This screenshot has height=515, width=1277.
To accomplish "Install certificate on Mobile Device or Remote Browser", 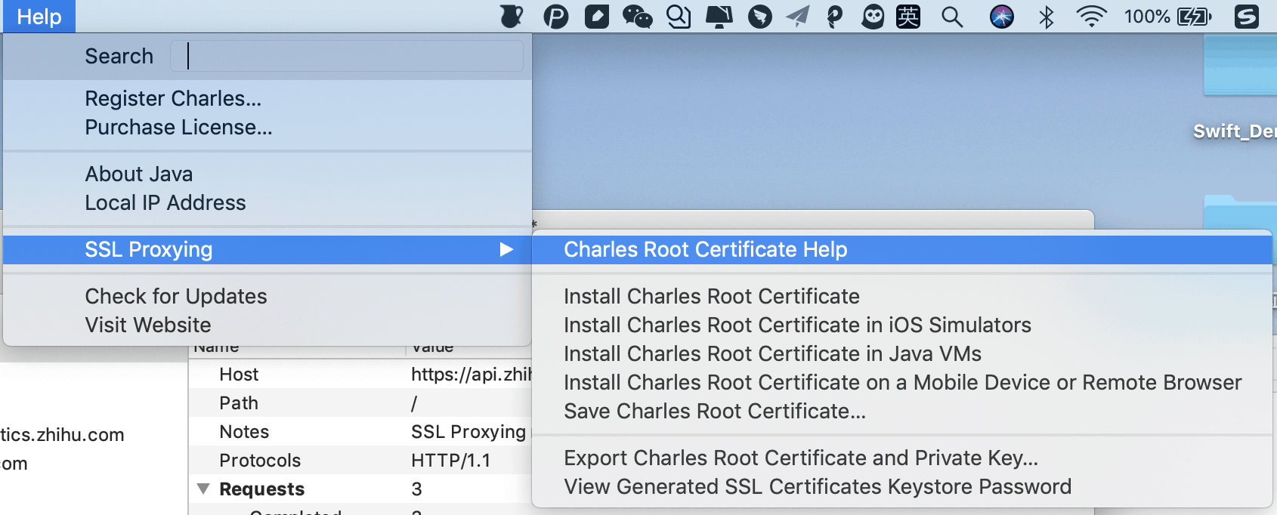I will coord(902,383).
